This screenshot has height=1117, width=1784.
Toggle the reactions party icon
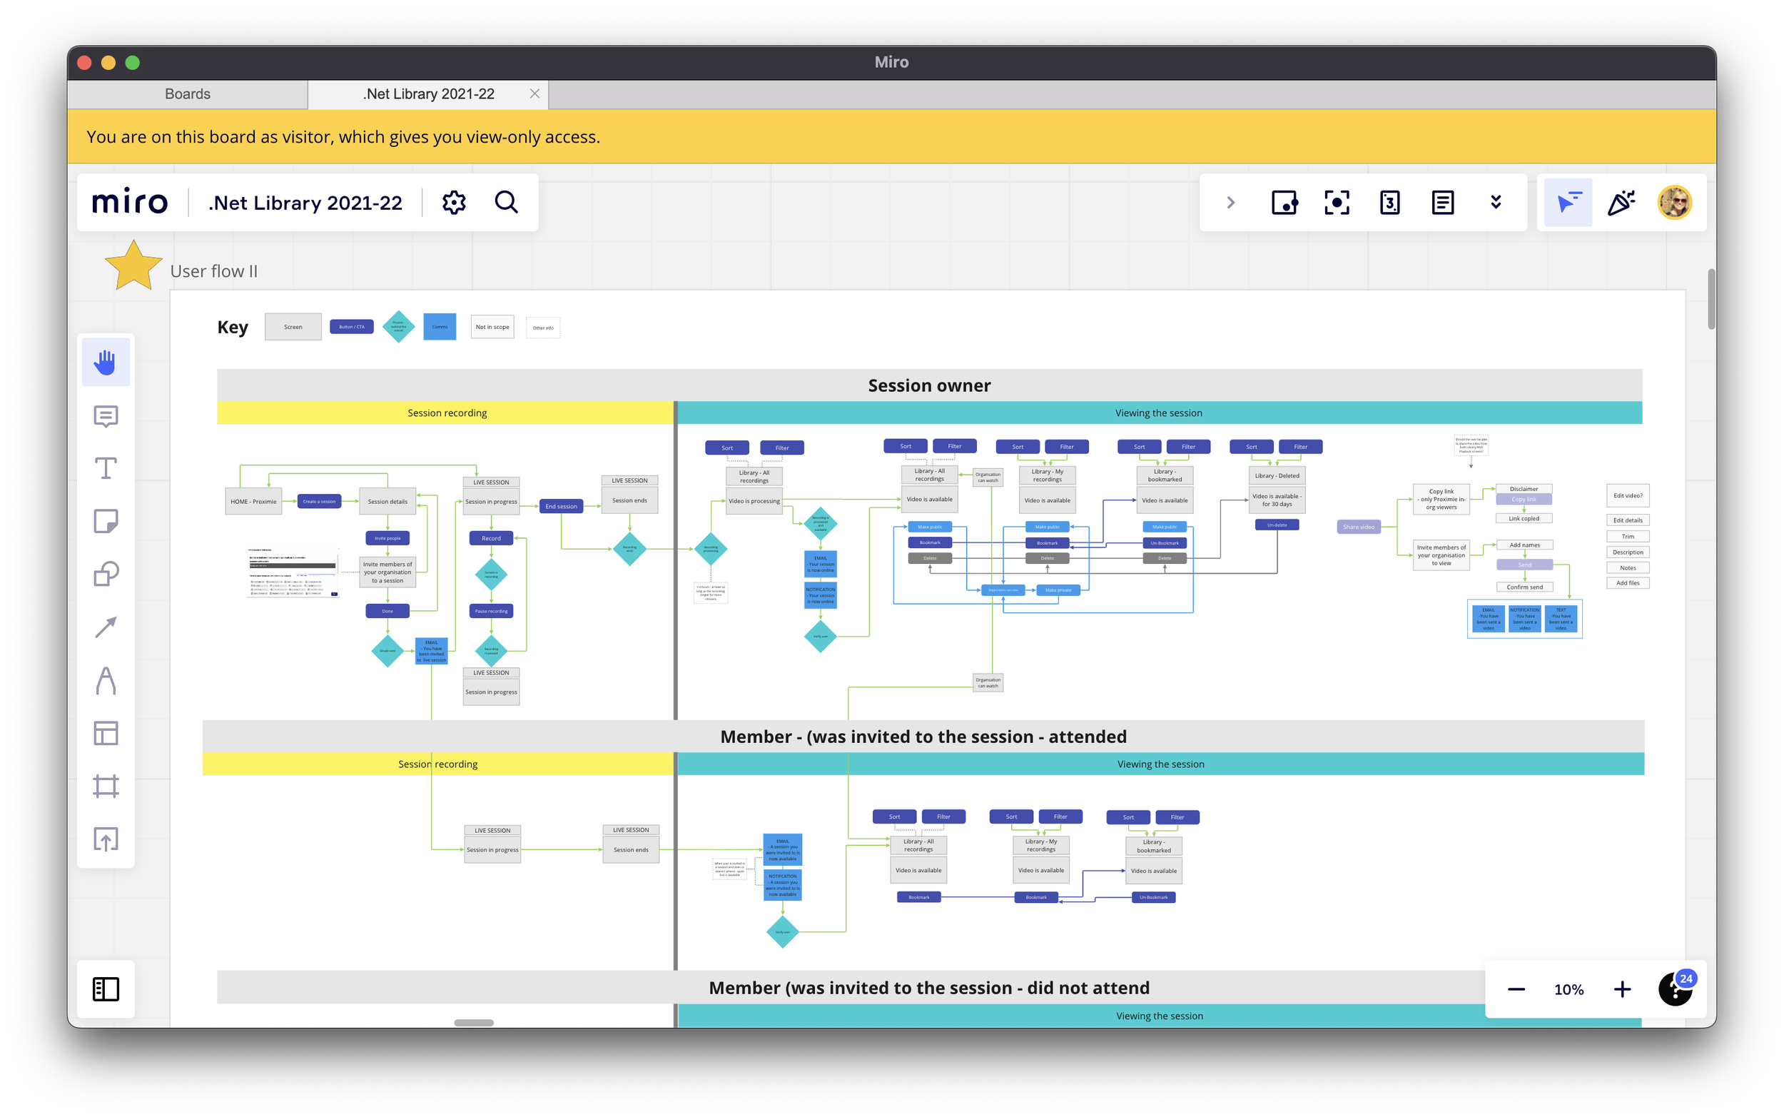coord(1621,203)
